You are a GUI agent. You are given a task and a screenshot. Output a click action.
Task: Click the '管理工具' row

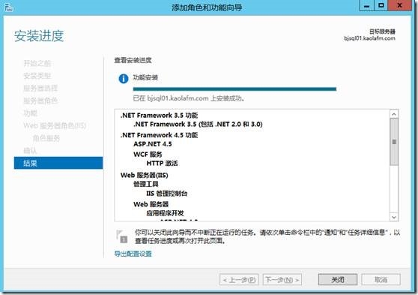pyautogui.click(x=146, y=184)
